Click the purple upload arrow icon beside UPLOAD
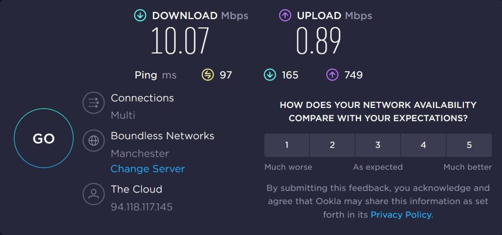 (x=285, y=15)
